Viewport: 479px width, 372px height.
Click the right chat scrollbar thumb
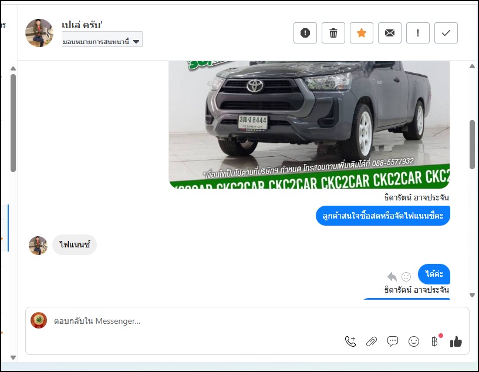pyautogui.click(x=473, y=145)
